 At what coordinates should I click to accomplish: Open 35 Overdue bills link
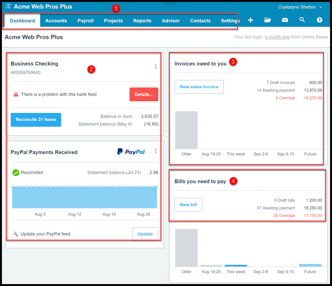click(x=284, y=216)
